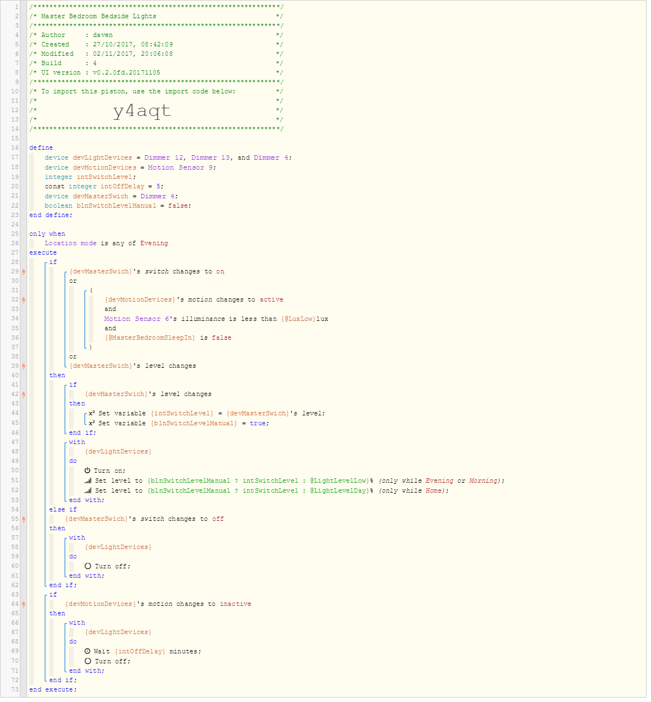Click the level icon on the LightLevelLow line
The image size is (651, 702).
coord(88,481)
